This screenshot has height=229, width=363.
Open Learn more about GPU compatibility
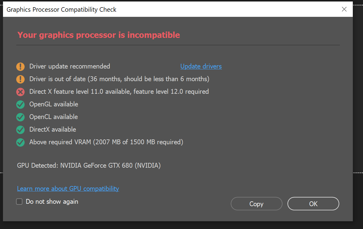[68, 188]
